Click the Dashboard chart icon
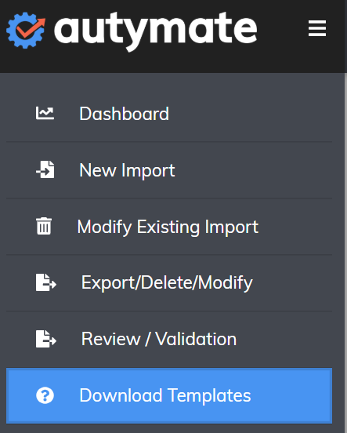The image size is (347, 433). point(45,113)
